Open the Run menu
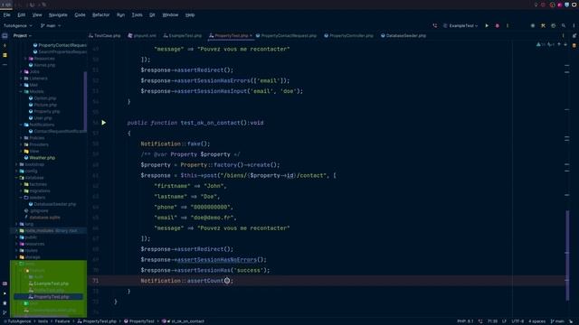Image resolution: width=579 pixels, height=325 pixels. click(x=120, y=15)
